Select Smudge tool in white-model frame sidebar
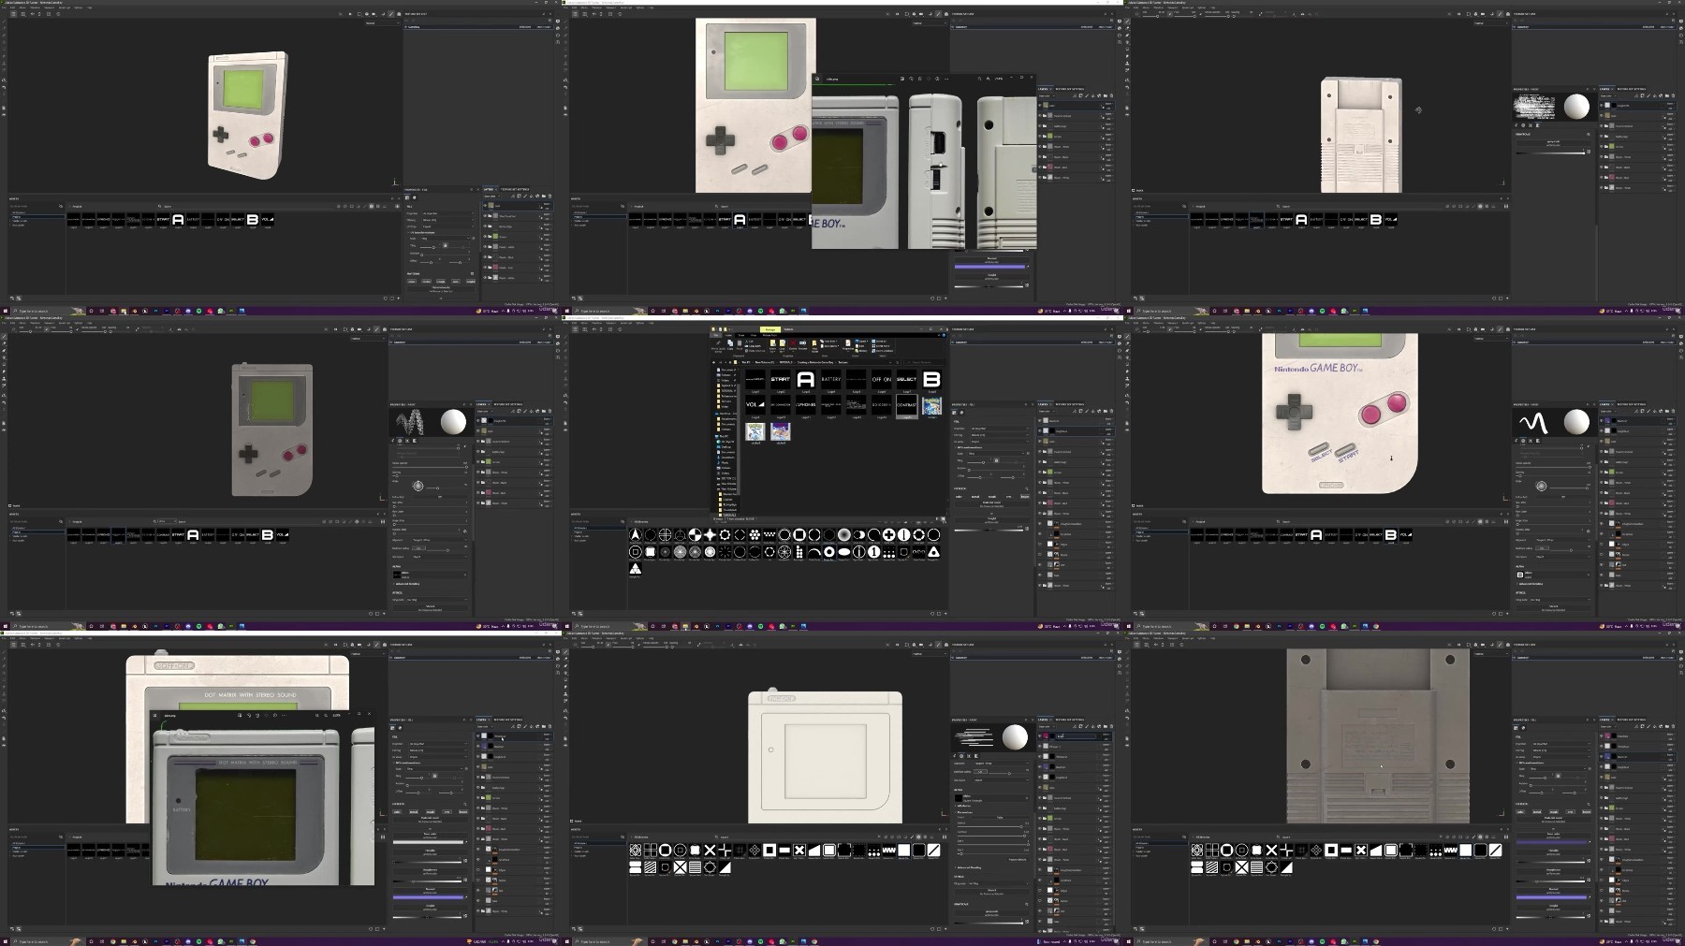Viewport: 1685px width, 946px height. click(565, 687)
